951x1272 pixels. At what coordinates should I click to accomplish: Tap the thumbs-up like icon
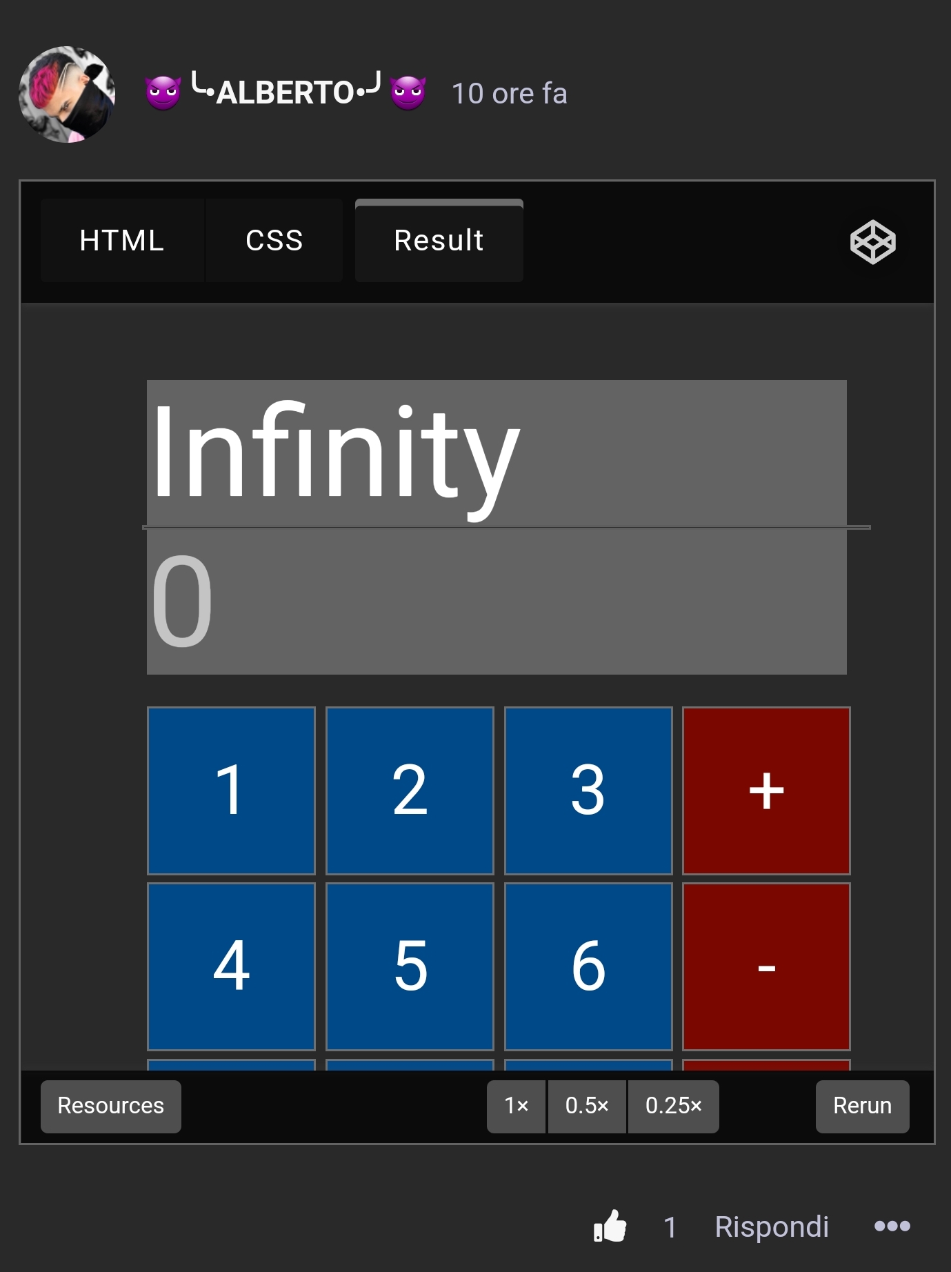[x=610, y=1226]
